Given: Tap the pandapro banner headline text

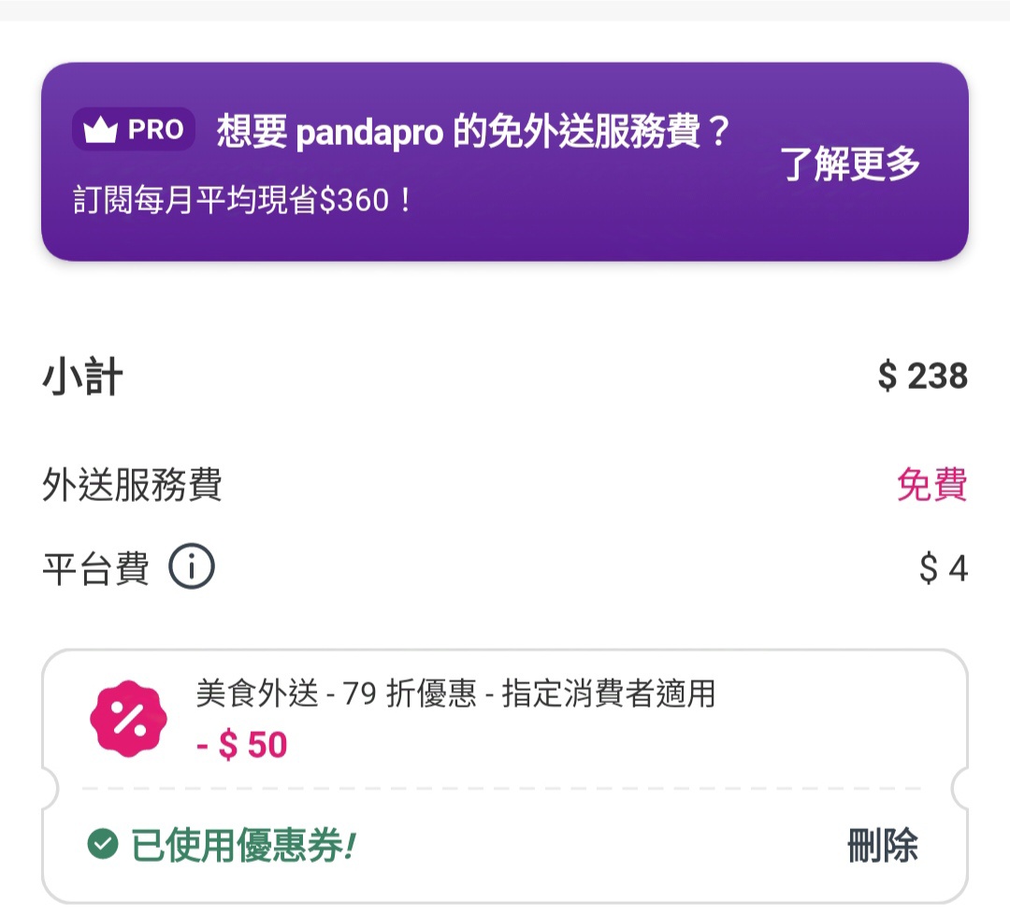Looking at the screenshot, I should pos(472,132).
